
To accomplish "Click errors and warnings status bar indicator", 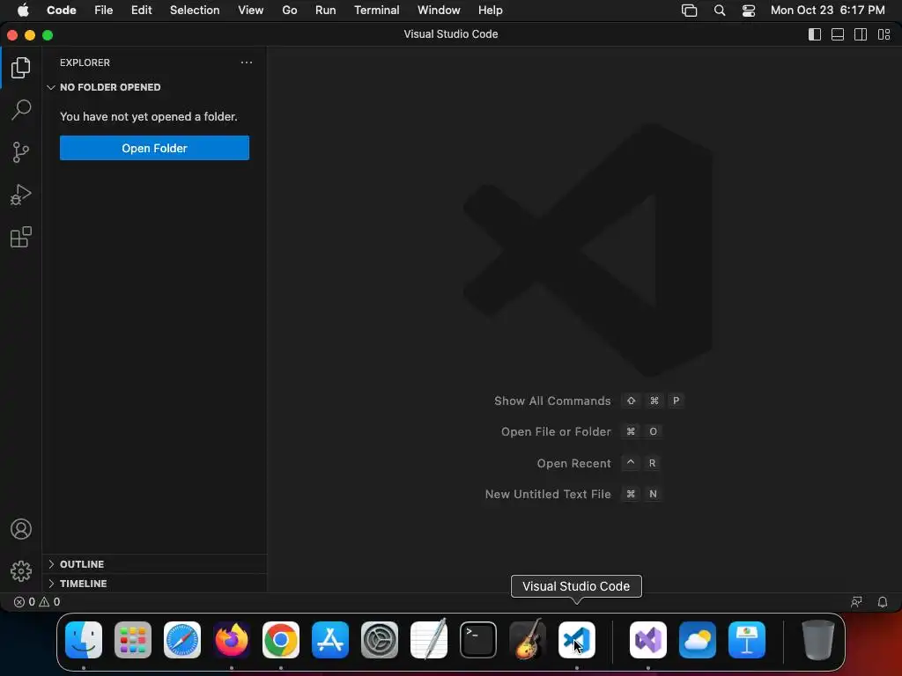I will click(x=37, y=602).
